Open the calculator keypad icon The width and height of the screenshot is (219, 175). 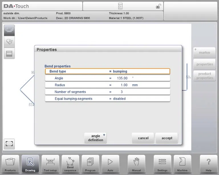click(x=120, y=6)
